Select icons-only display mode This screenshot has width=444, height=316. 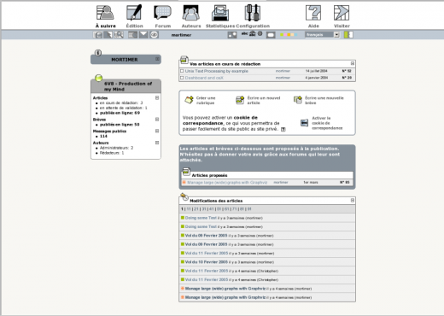tap(260, 33)
